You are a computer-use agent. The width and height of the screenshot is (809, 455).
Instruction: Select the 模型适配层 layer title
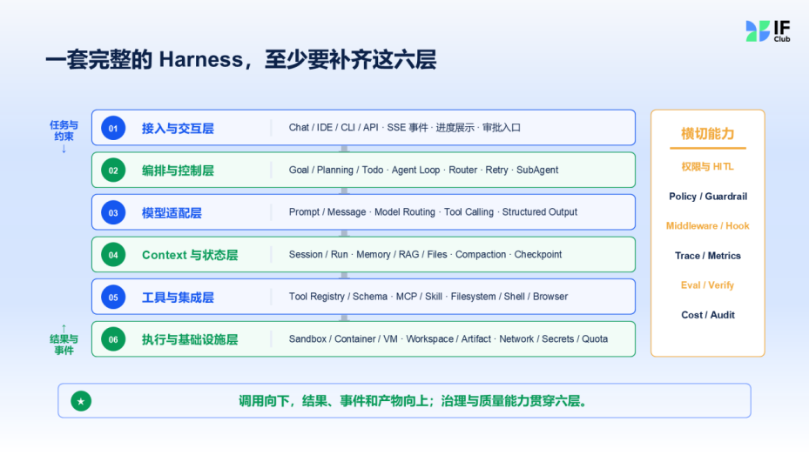(x=172, y=213)
